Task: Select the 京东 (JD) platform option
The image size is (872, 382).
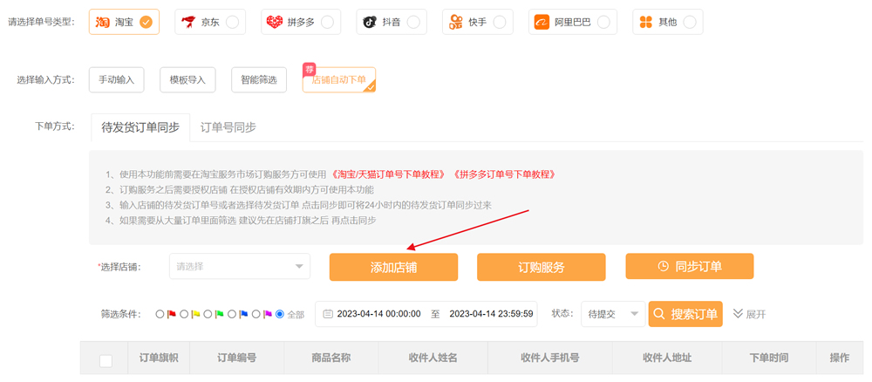Action: pyautogui.click(x=210, y=22)
